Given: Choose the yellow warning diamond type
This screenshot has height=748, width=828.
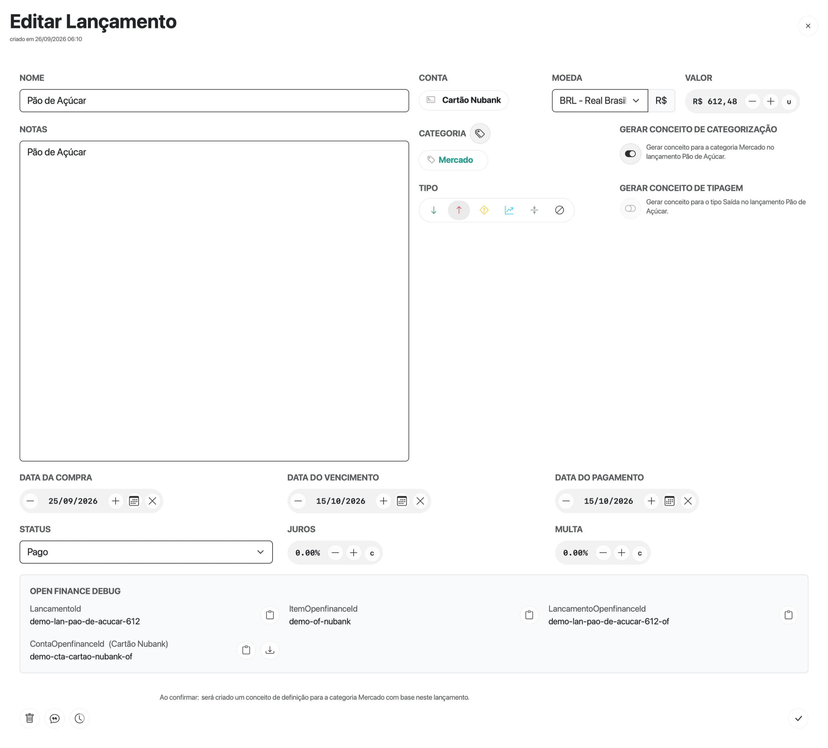Looking at the screenshot, I should (x=484, y=210).
